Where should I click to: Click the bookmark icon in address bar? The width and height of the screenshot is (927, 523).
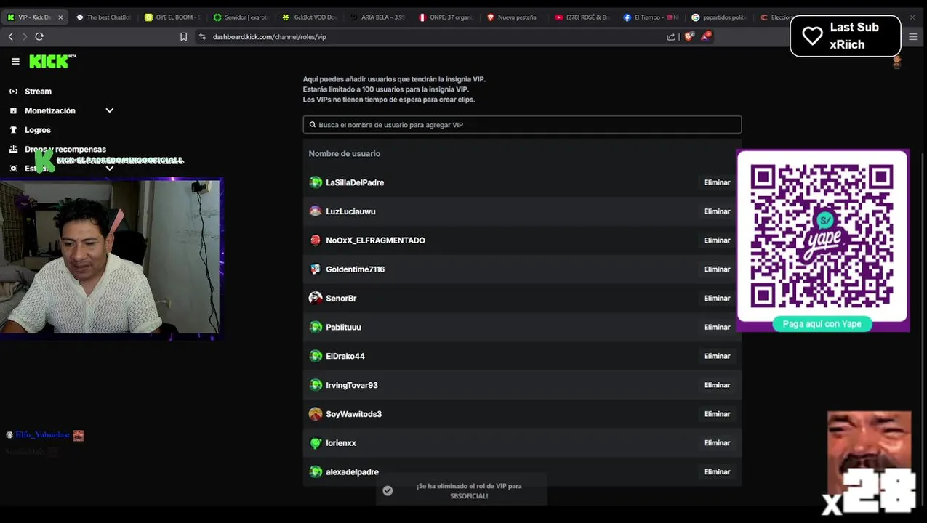[x=183, y=36]
